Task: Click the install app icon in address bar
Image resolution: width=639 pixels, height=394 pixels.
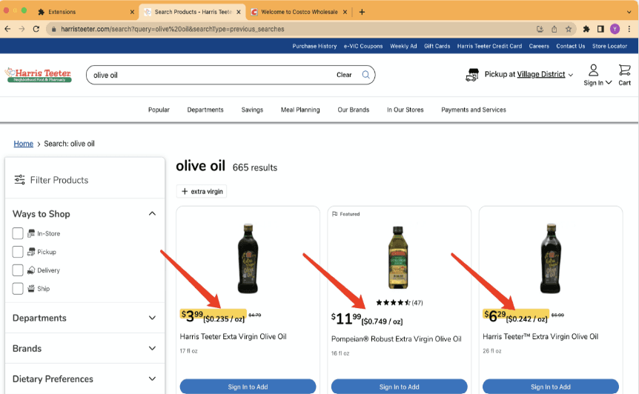Action: pos(540,29)
